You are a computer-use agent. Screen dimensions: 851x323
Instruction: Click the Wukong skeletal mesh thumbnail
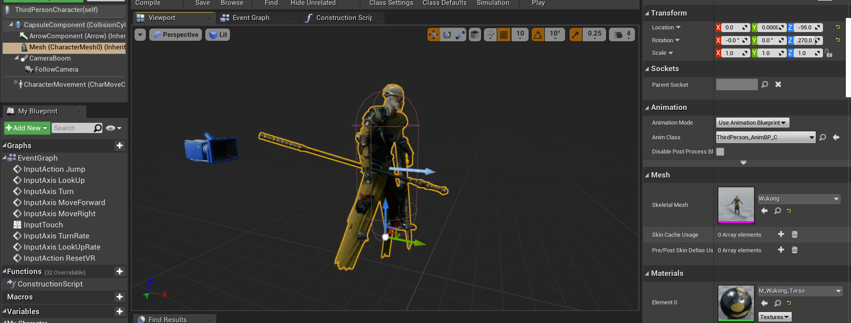[x=736, y=205]
